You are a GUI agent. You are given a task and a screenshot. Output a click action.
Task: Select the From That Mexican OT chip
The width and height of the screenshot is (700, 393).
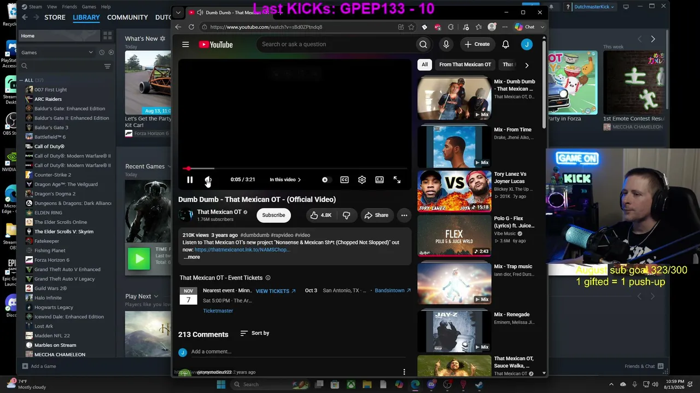click(465, 64)
